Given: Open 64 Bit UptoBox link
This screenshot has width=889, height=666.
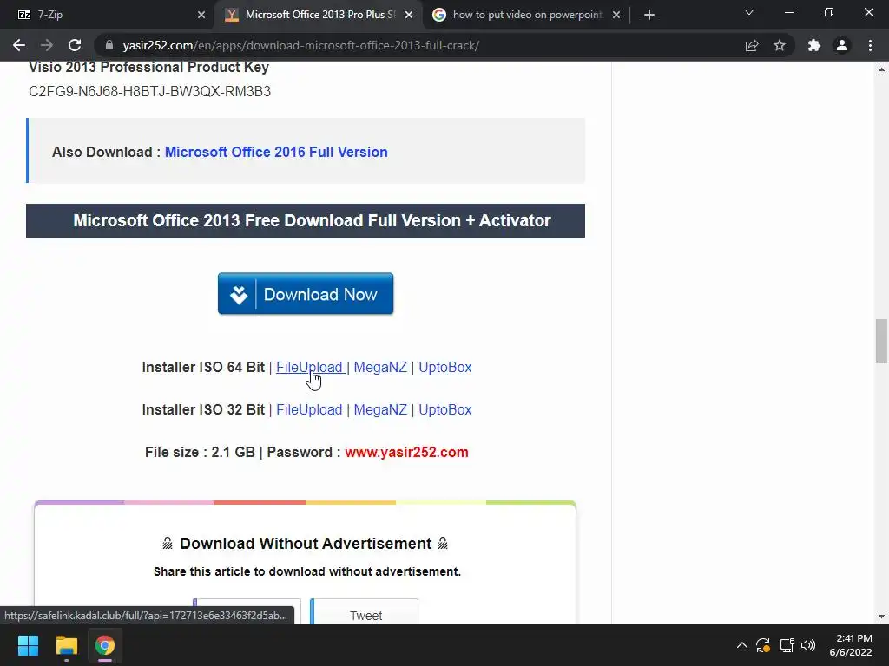Looking at the screenshot, I should tap(445, 367).
